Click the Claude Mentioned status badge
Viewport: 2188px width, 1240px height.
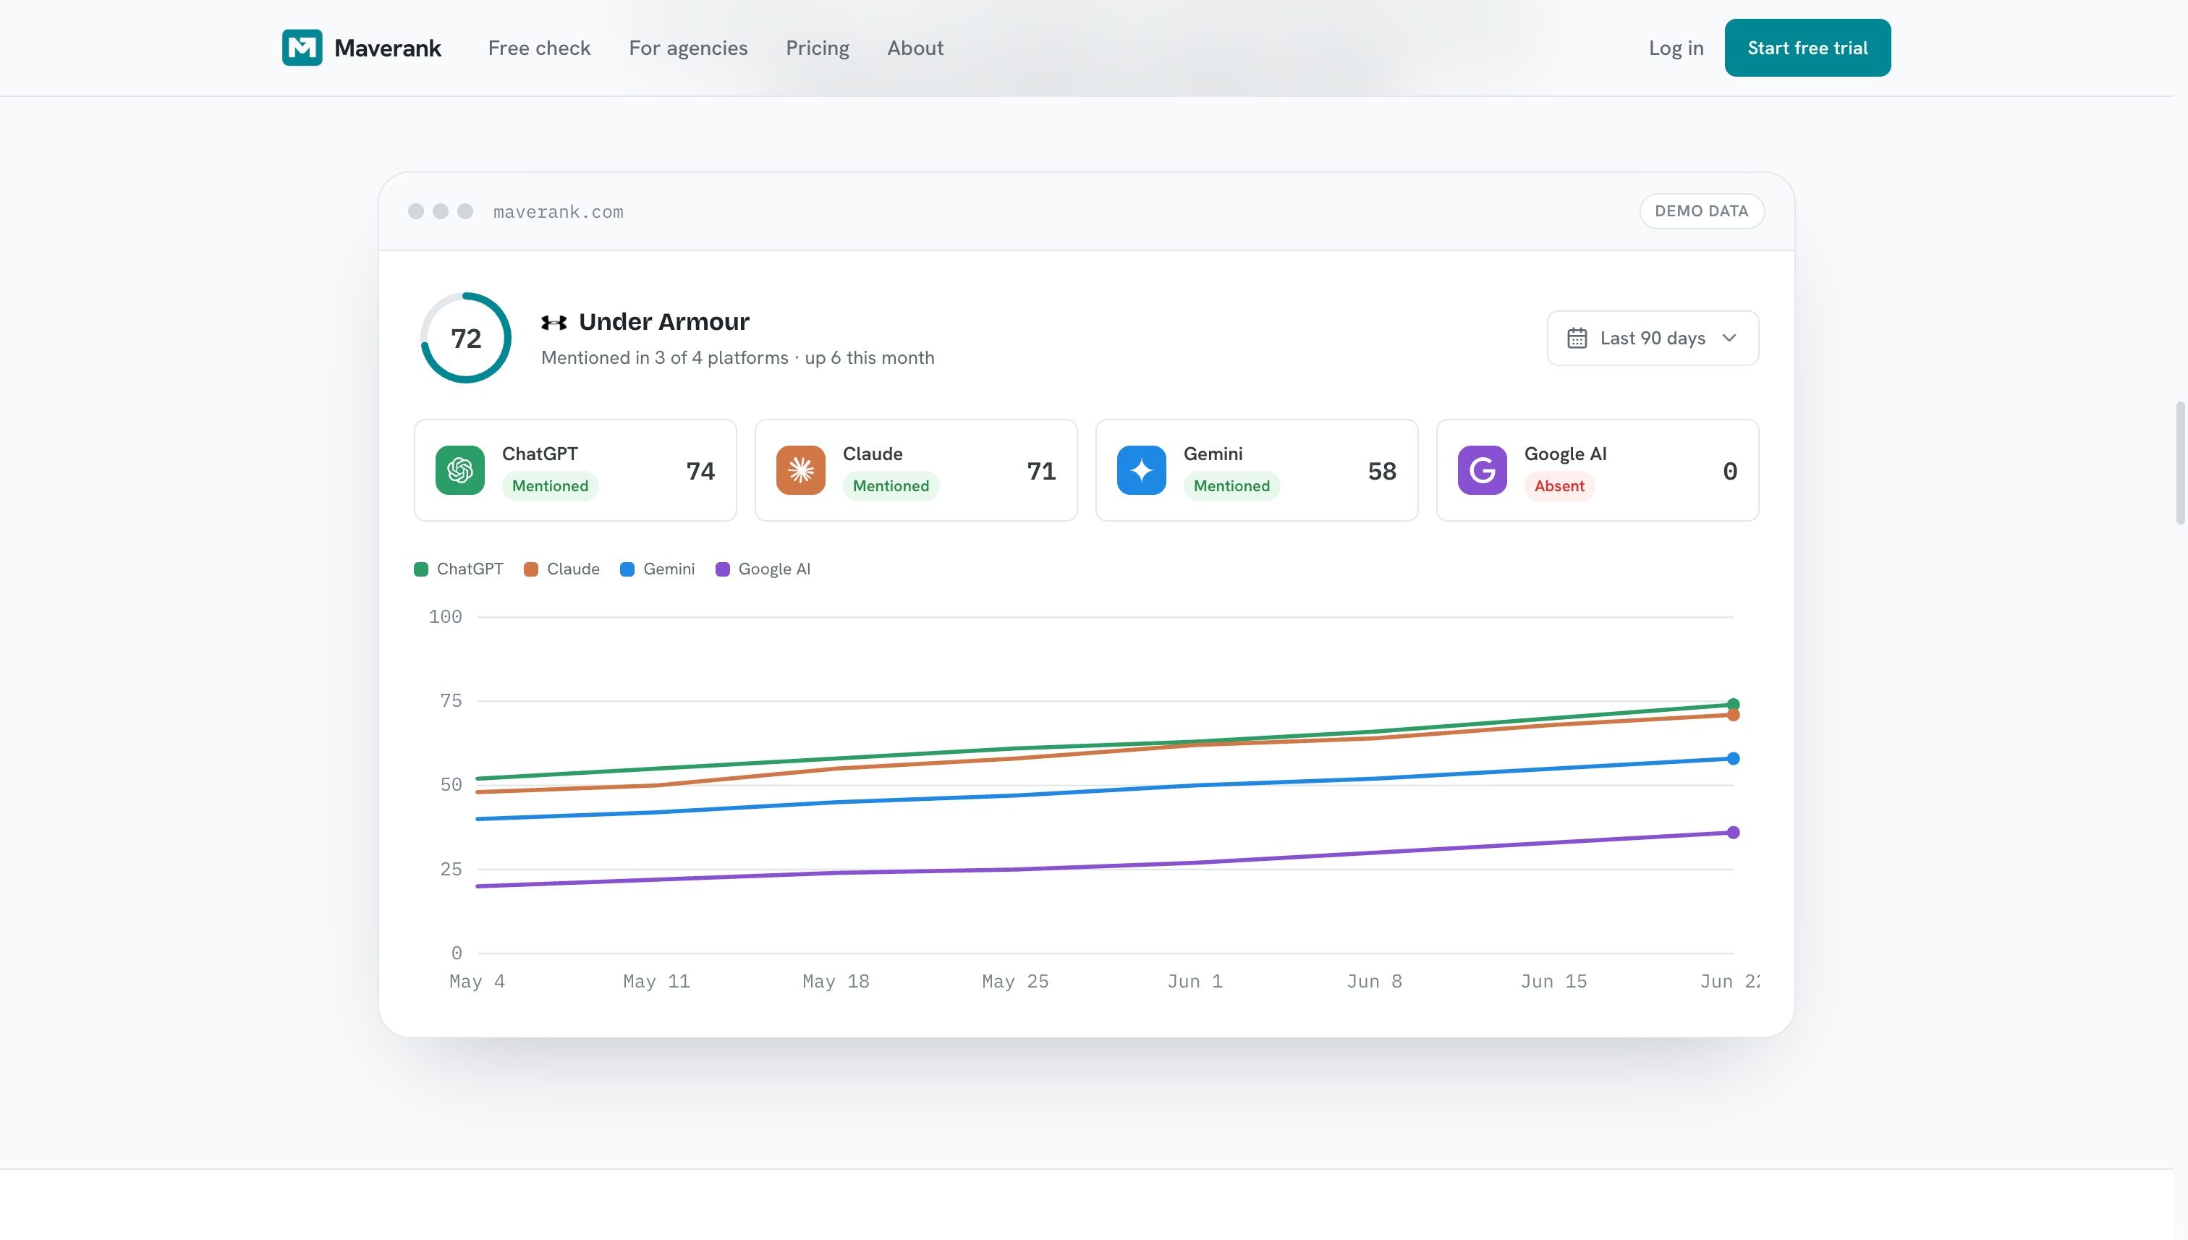(x=891, y=486)
